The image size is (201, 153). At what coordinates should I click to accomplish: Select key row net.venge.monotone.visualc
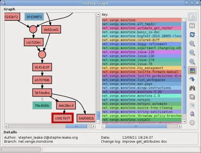click(x=142, y=120)
